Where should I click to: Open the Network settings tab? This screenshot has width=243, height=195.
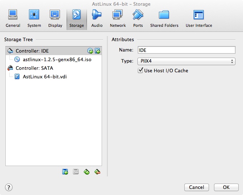118,19
